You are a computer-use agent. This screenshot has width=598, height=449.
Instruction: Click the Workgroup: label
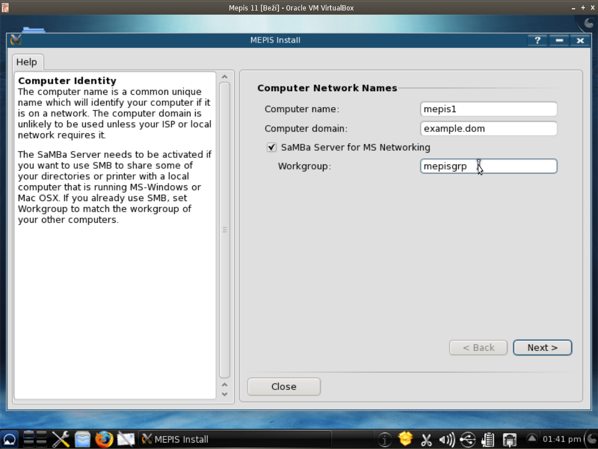304,167
